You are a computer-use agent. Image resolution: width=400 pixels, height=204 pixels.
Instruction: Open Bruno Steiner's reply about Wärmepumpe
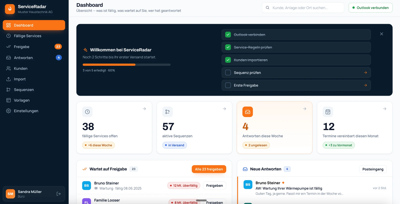315,188
